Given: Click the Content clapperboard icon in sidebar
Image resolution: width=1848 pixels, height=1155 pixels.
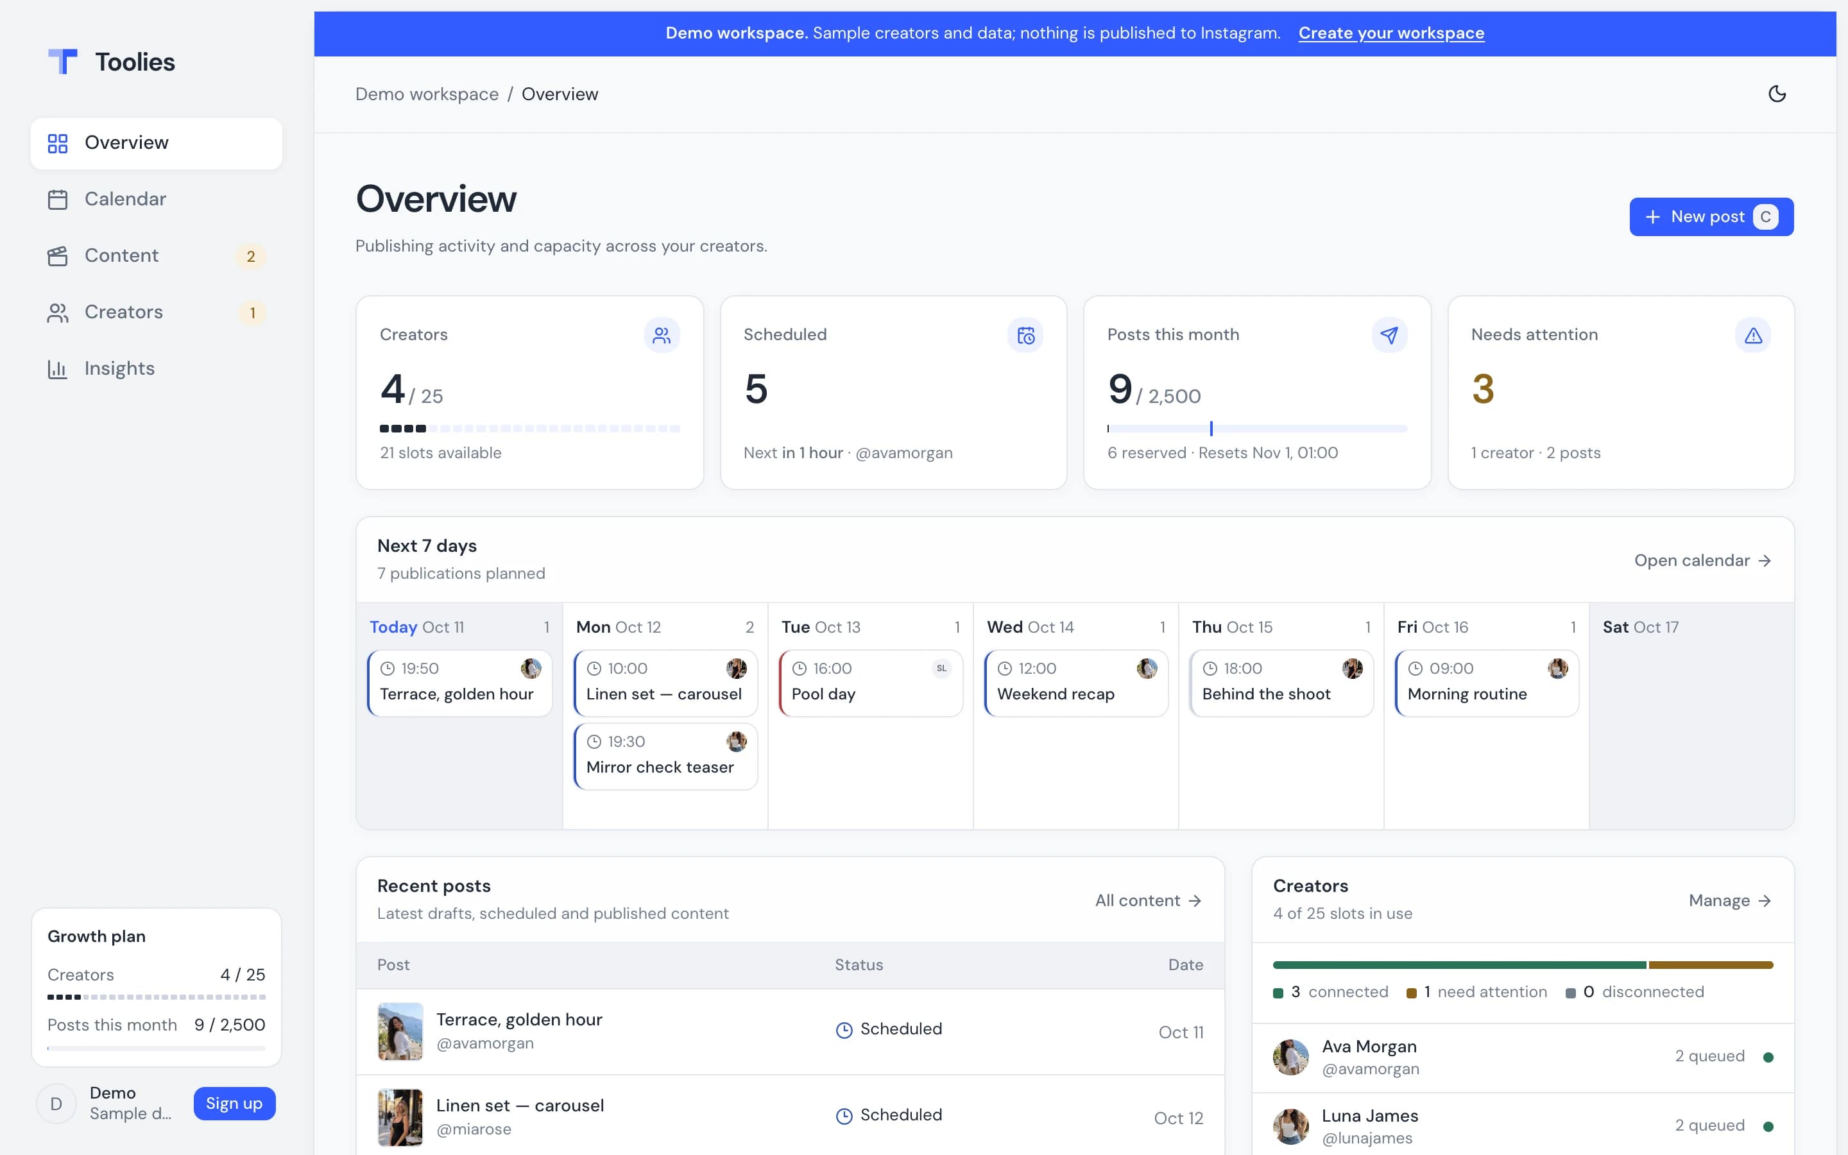Looking at the screenshot, I should [58, 256].
